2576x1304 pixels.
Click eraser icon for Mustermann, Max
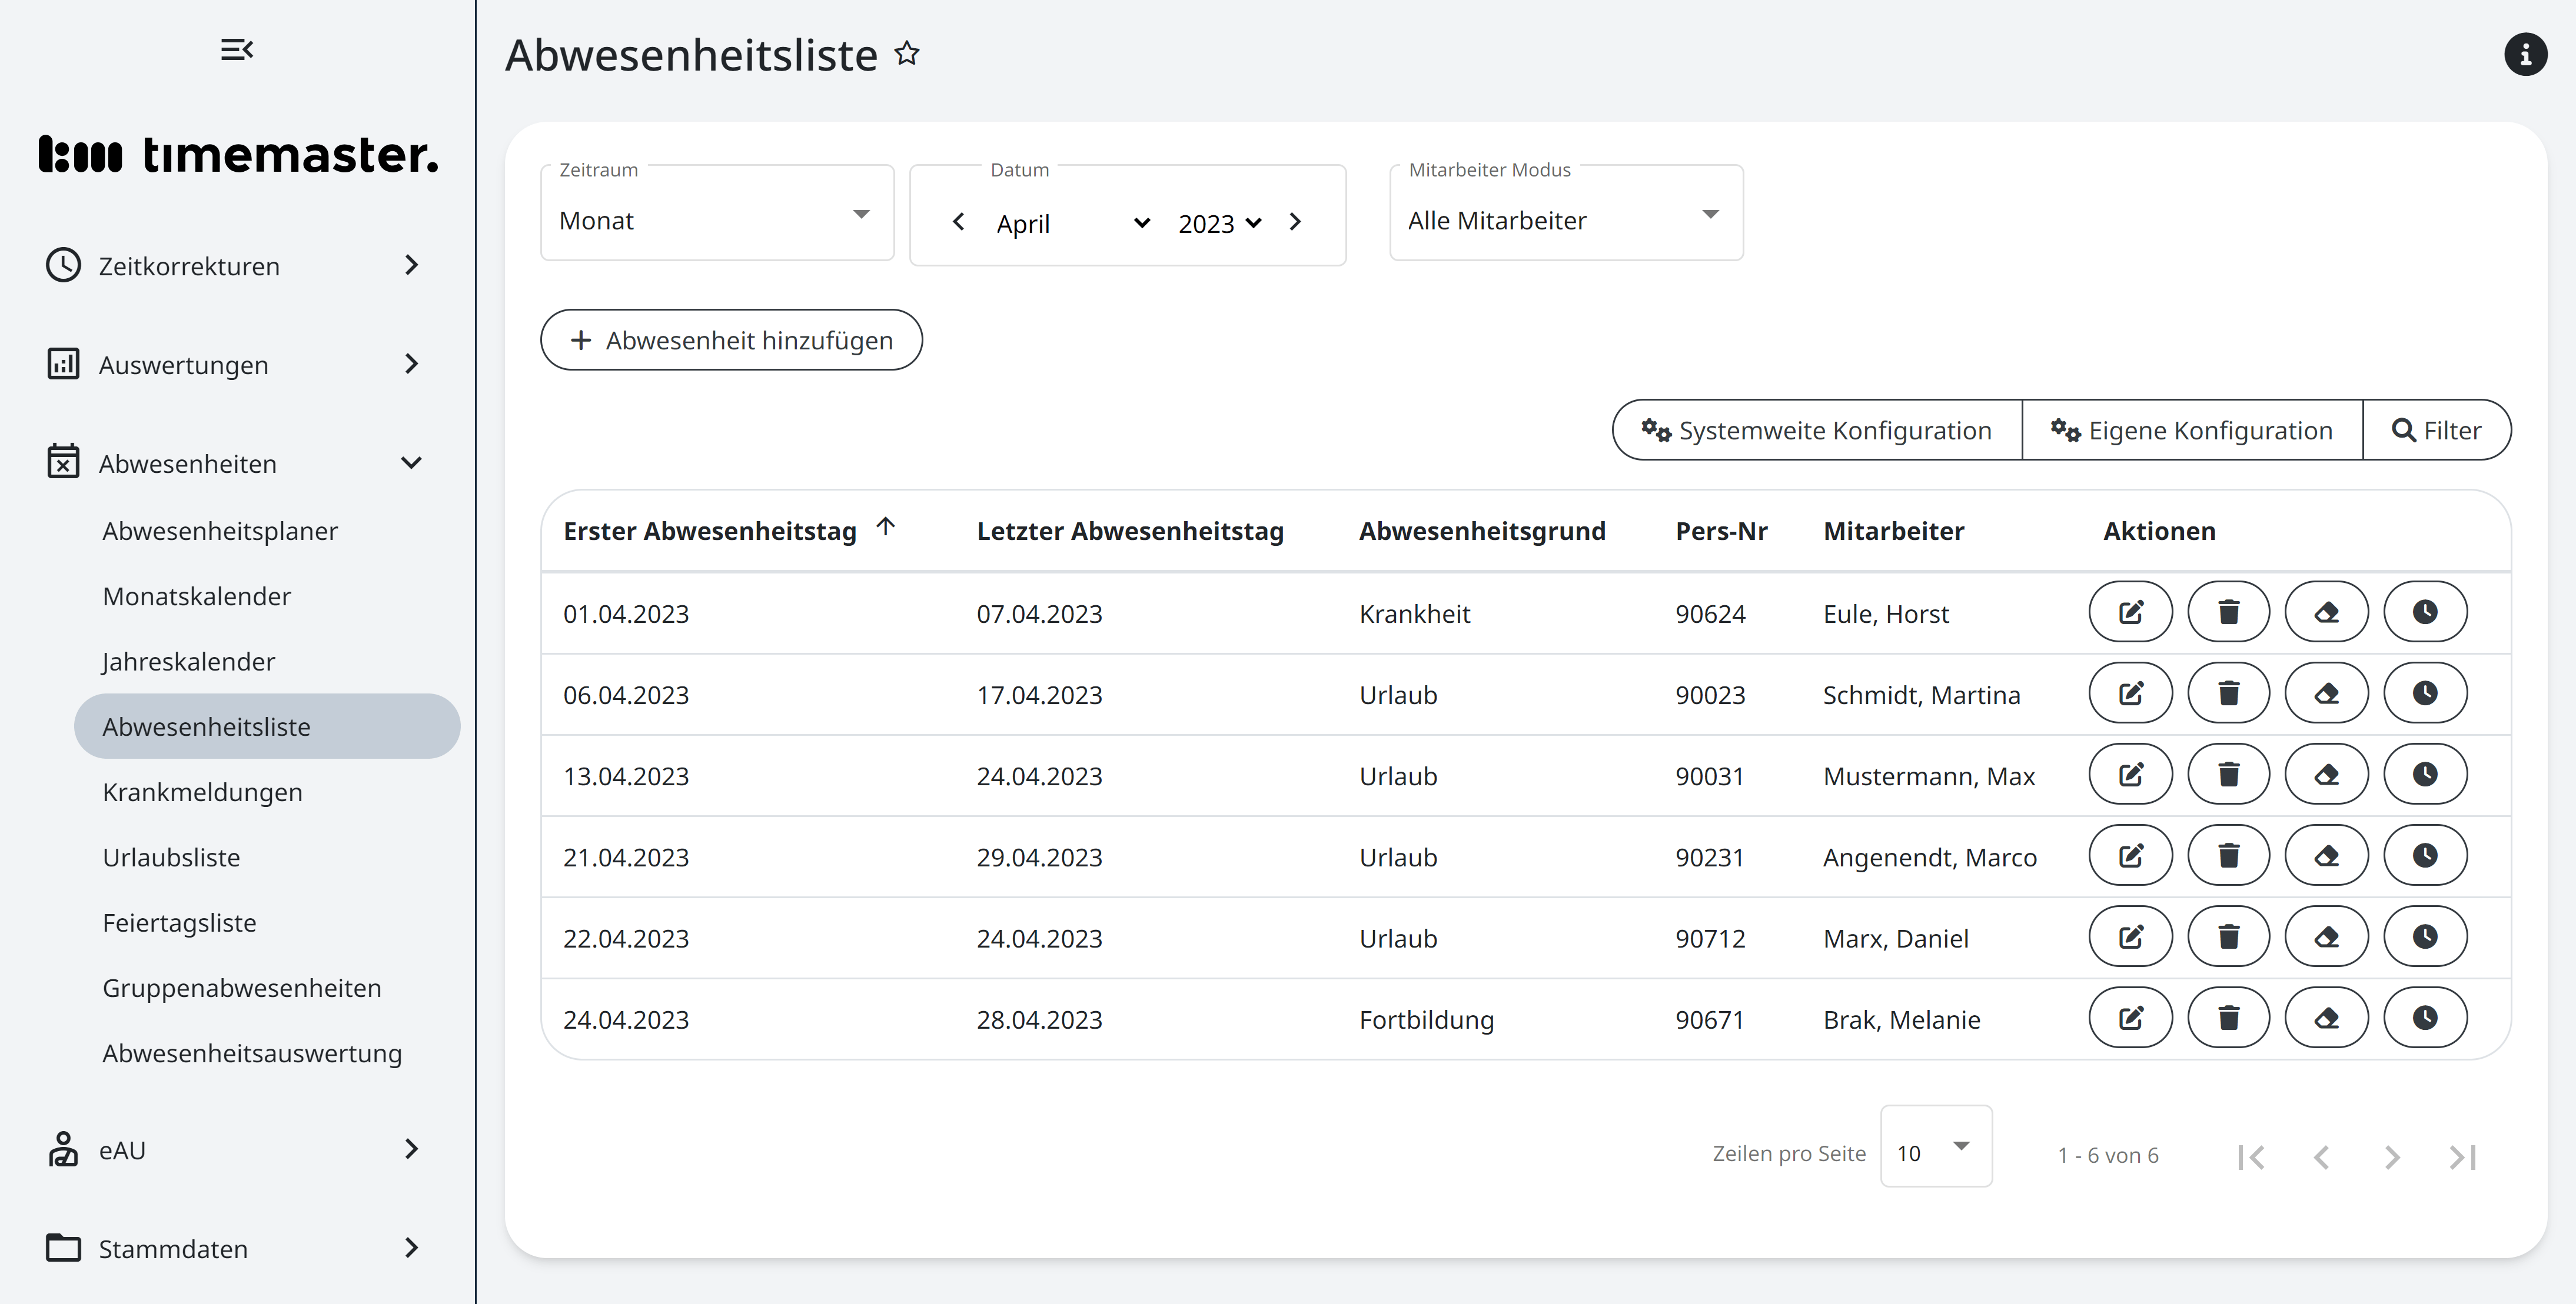(2326, 775)
